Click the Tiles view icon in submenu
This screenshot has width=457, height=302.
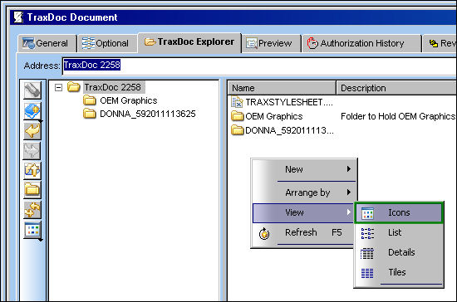367,273
